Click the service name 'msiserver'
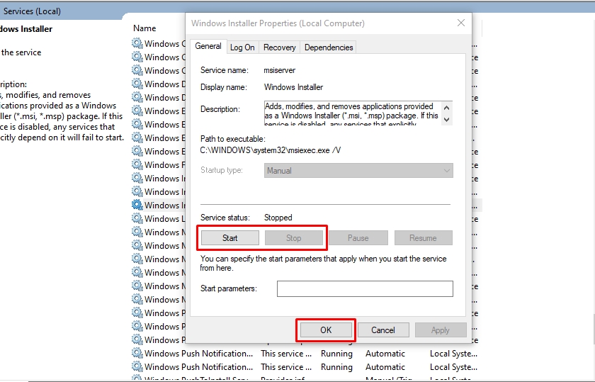The width and height of the screenshot is (595, 382). (280, 70)
